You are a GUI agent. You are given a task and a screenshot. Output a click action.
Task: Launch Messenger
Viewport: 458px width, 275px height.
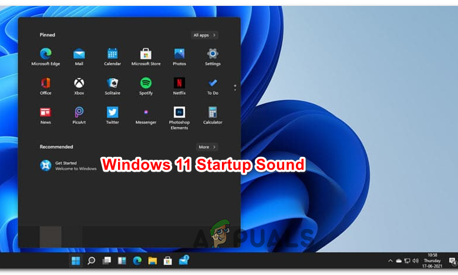[x=146, y=116]
